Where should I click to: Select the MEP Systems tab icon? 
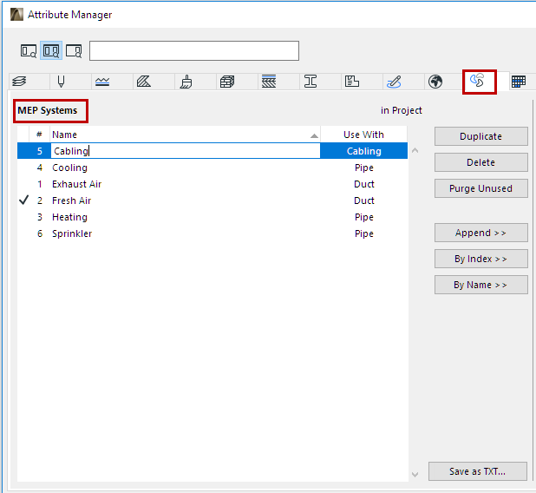tap(477, 81)
